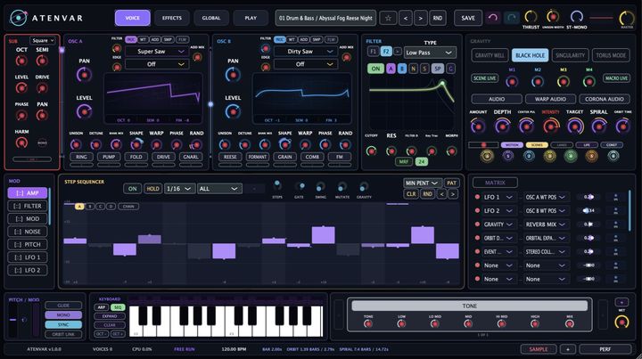Image resolution: width=642 pixels, height=359 pixels.
Task: Toggle filter routing for oscillator A
Action: point(391,69)
